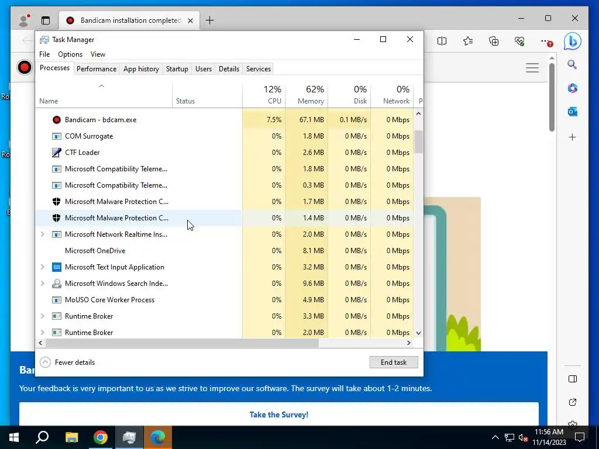Click the CTF Loader pencil icon
Screen dimensions: 599x449
pos(57,153)
